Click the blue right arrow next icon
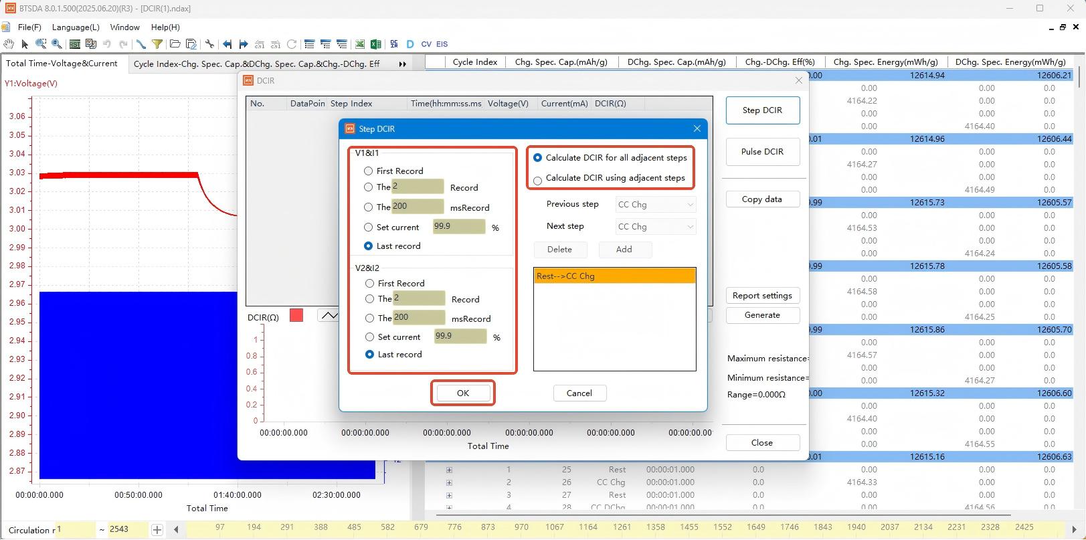The height and width of the screenshot is (540, 1086). [243, 44]
